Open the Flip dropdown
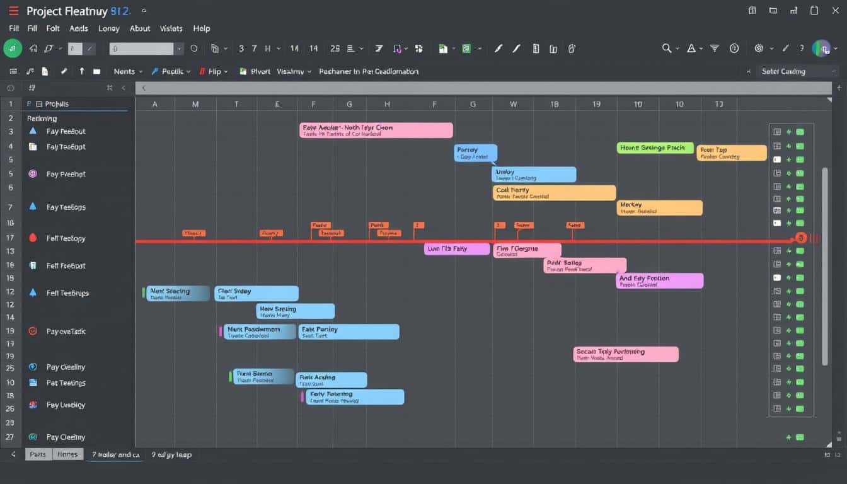Screen dimensions: 847x484 pyautogui.click(x=214, y=72)
